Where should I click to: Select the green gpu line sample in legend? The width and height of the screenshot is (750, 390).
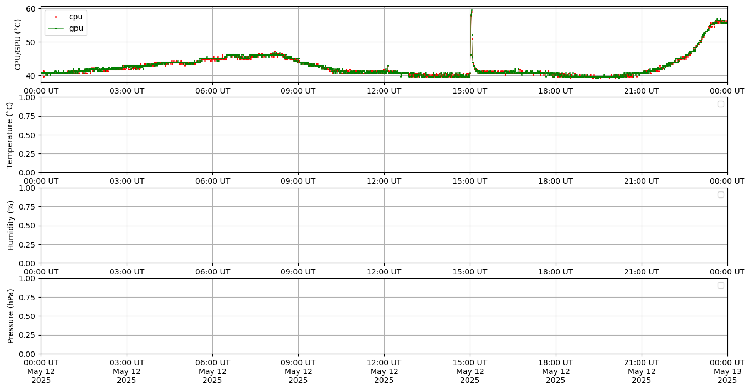56,29
